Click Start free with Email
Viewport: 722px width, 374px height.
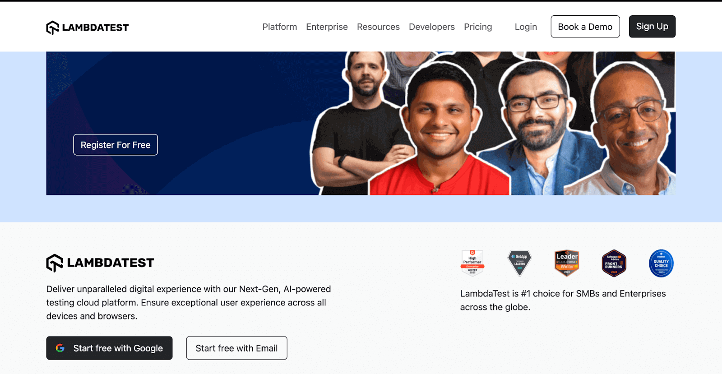[x=236, y=348]
